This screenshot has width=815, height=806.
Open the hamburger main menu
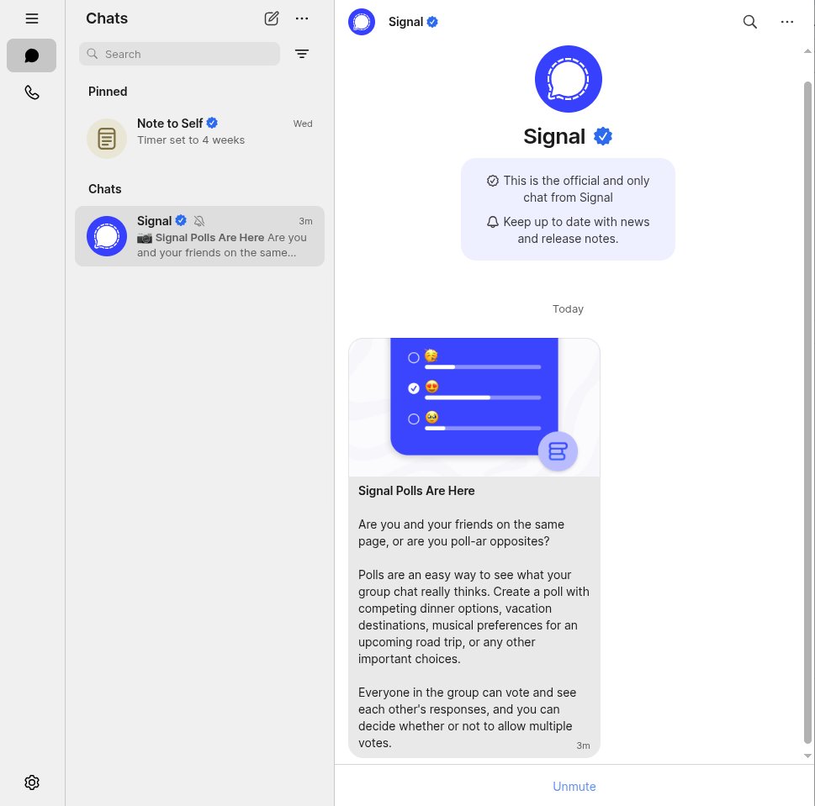[x=32, y=18]
